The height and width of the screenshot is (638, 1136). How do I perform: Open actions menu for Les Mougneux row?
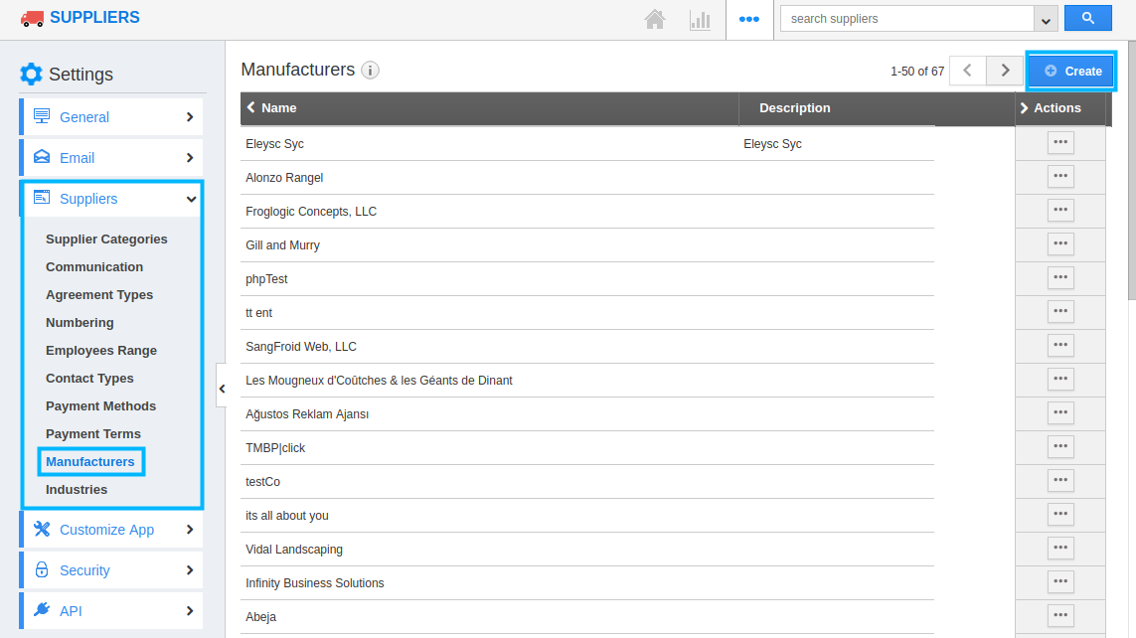pos(1060,379)
